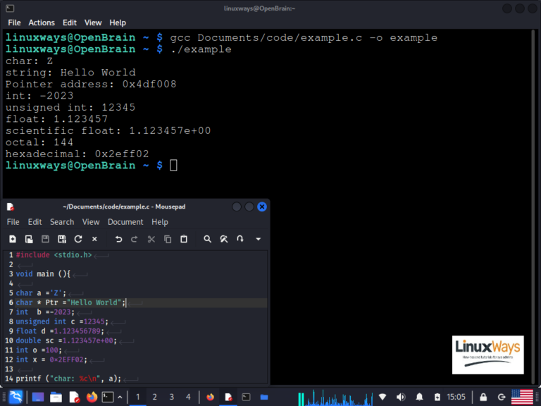The width and height of the screenshot is (541, 406).
Task: Expand the panel launcher up-arrow menu
Action: coord(121,397)
